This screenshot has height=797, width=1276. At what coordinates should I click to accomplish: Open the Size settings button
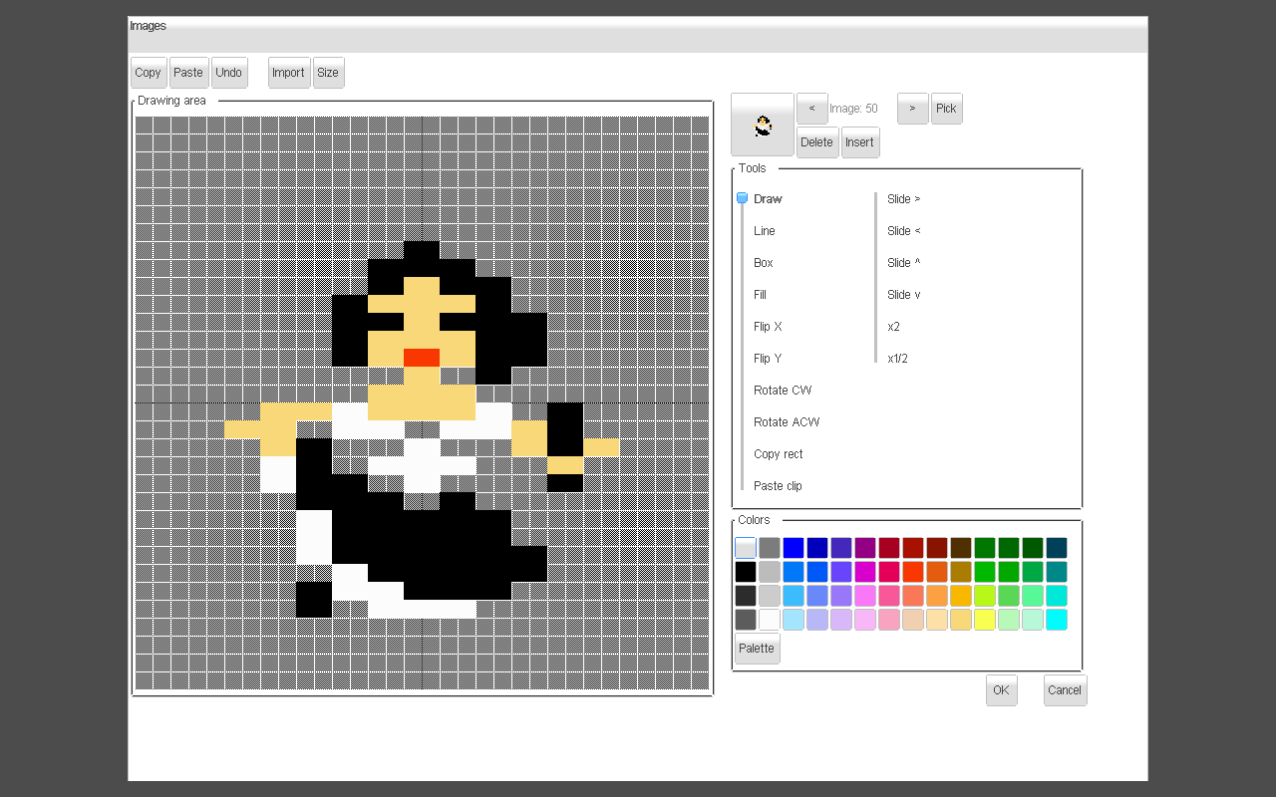click(328, 73)
